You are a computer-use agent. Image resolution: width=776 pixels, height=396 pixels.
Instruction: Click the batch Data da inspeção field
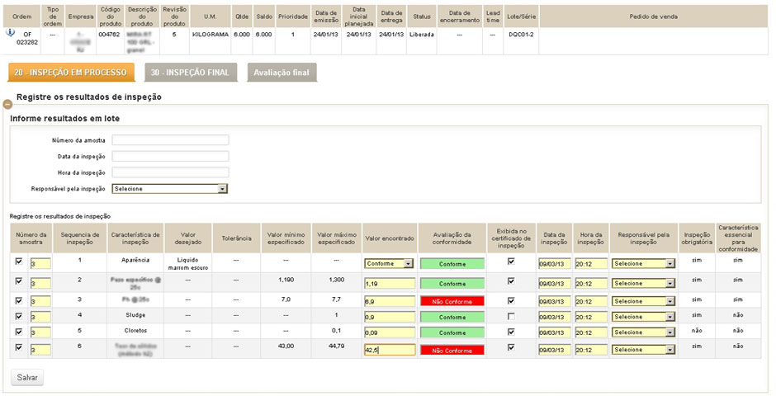click(170, 156)
